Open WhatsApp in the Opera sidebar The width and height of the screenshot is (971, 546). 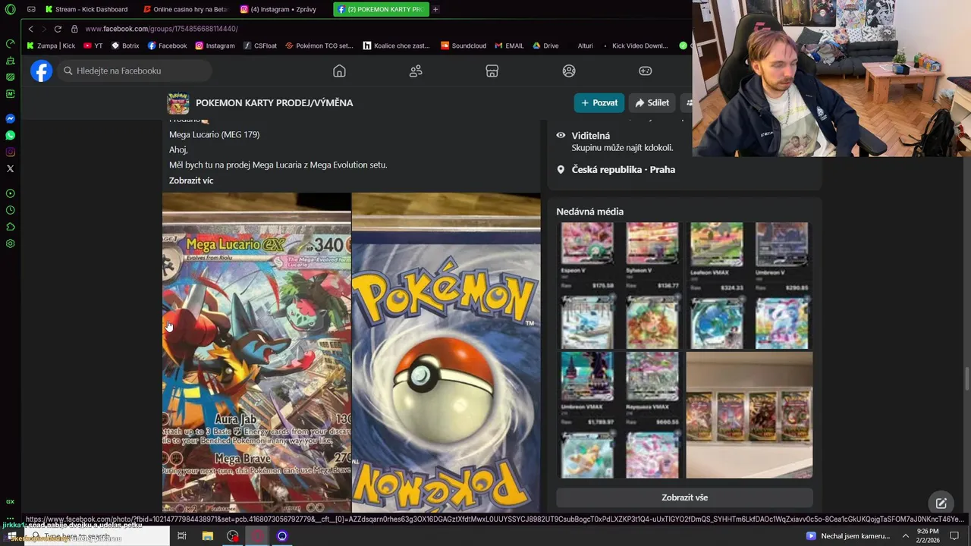[x=10, y=135]
